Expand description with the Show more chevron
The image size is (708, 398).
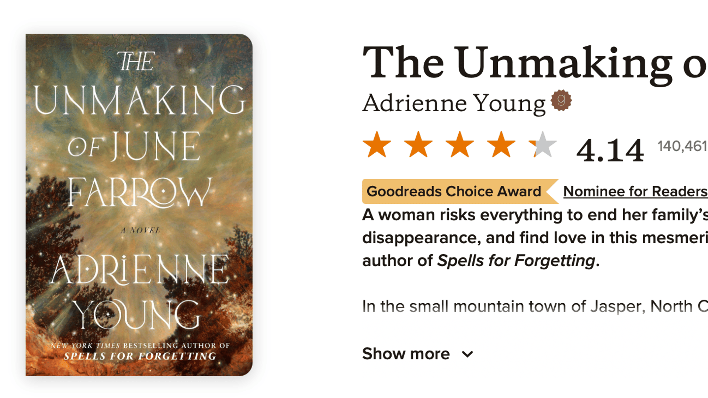[467, 354]
